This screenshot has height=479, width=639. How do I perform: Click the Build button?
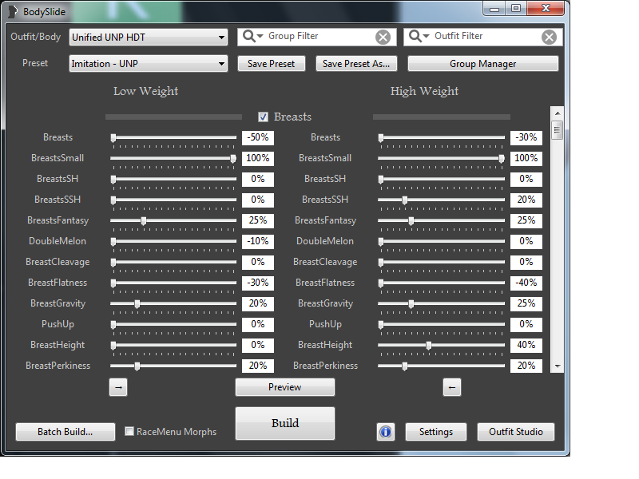click(285, 423)
